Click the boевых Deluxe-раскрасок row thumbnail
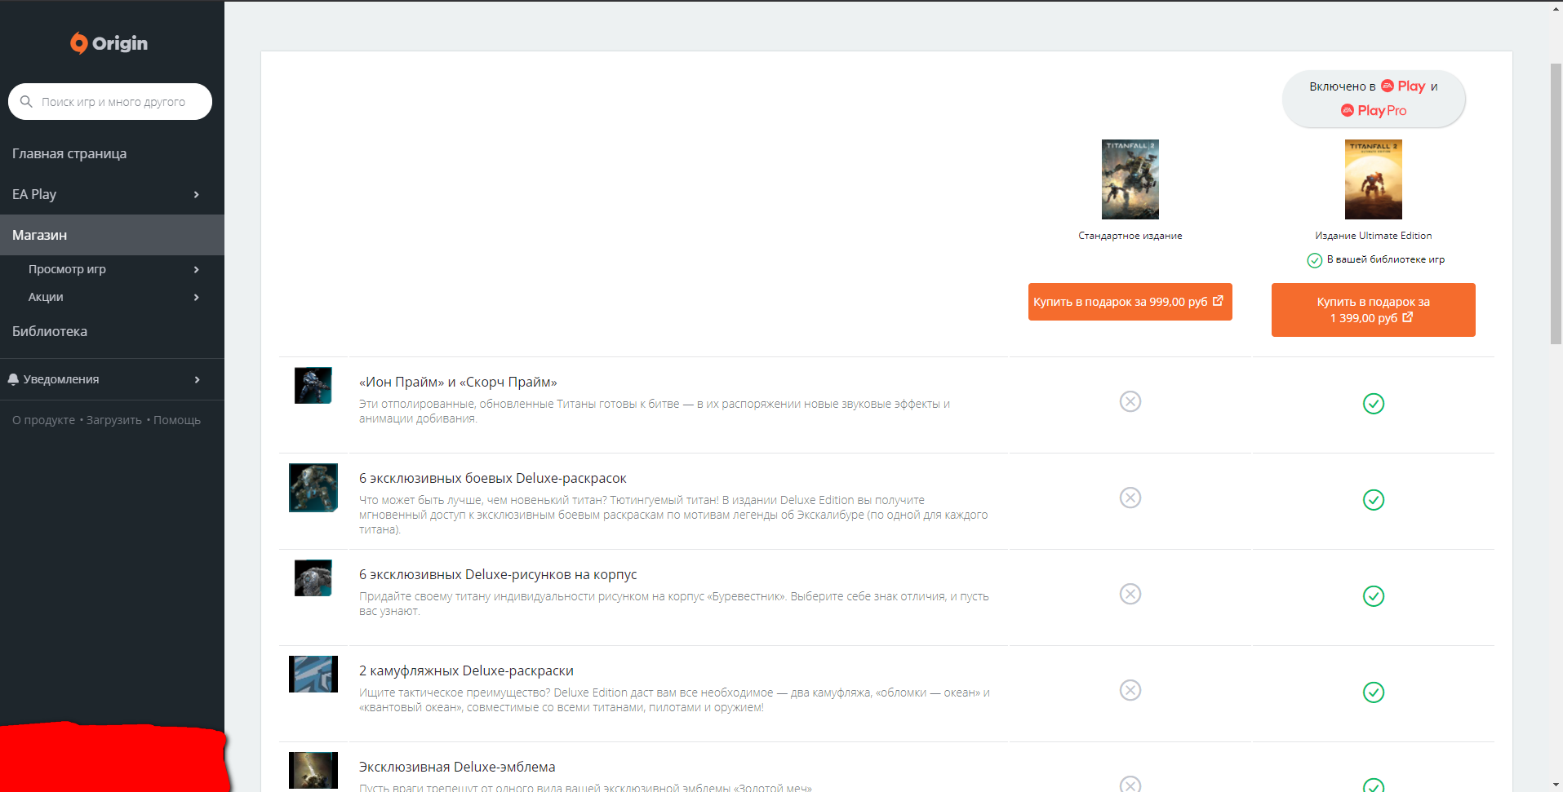1563x792 pixels. coord(313,488)
